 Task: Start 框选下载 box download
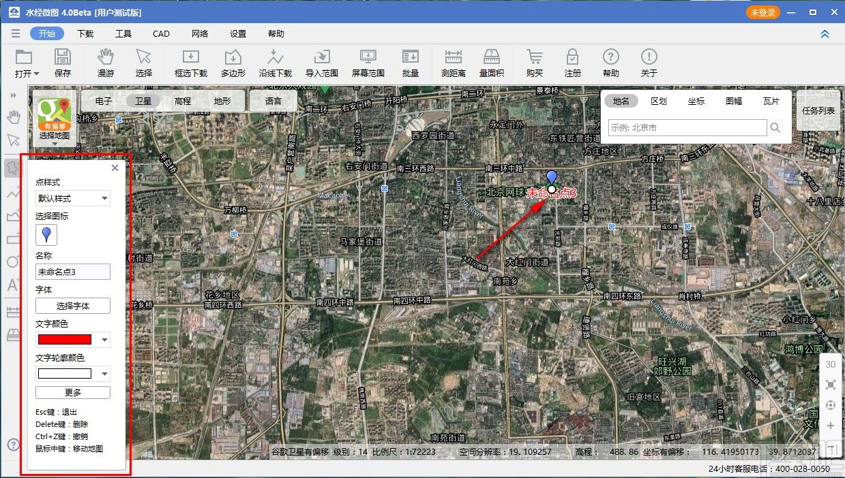[x=191, y=63]
